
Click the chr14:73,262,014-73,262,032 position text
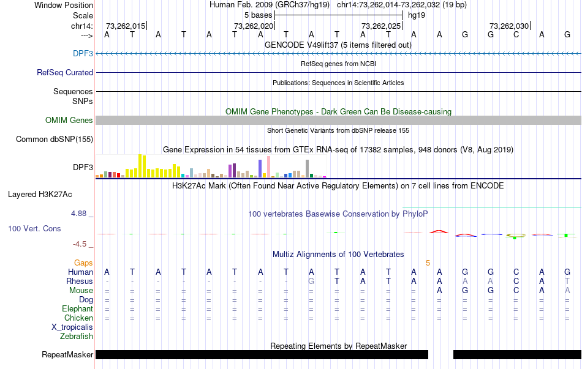coord(402,5)
